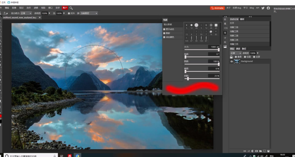Click the 大小 size slider handle

point(219,50)
